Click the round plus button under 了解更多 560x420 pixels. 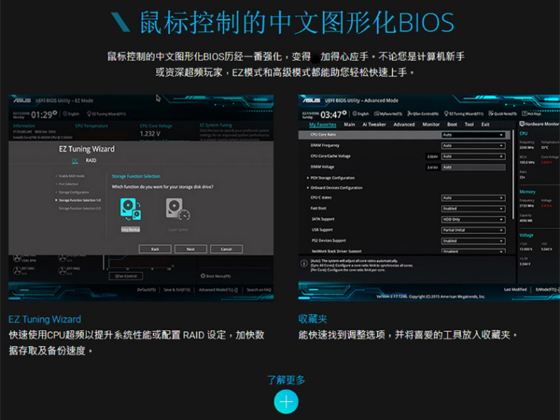(286, 402)
